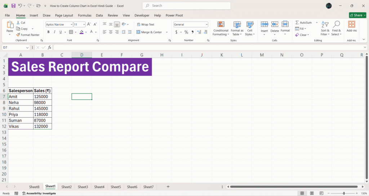Open the Name Box dropdown arrow

(27, 47)
